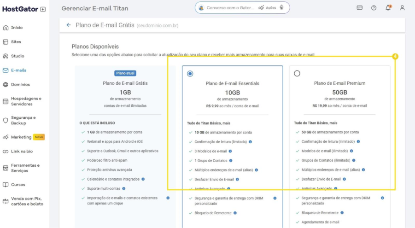This screenshot has width=415, height=228.
Task: Click Premium info icon for Segurança e garantia DKIM
Action: [382, 198]
